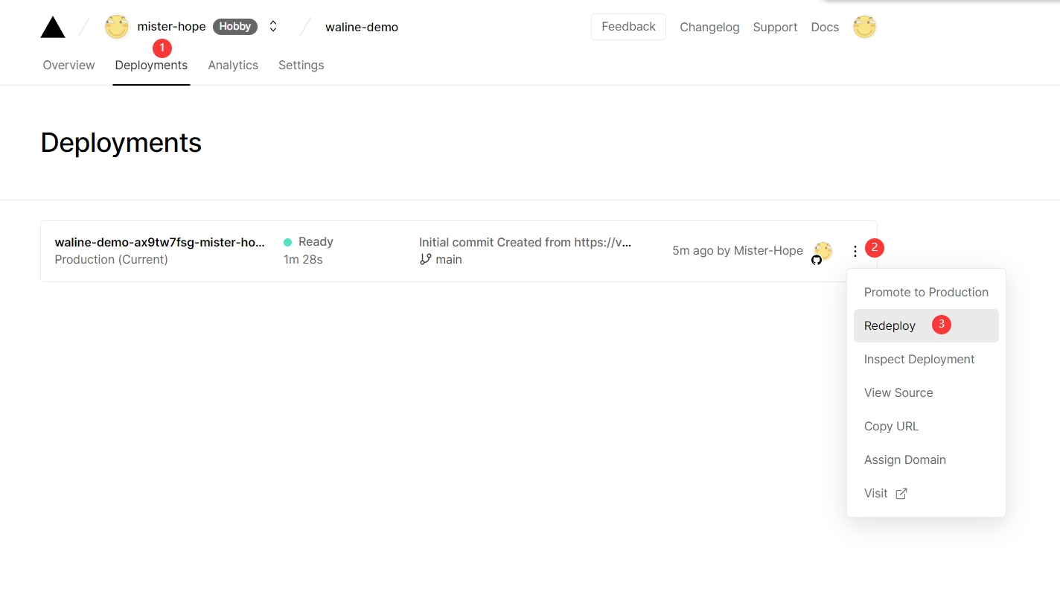Open the Analytics tab
The height and width of the screenshot is (589, 1060).
pyautogui.click(x=233, y=66)
